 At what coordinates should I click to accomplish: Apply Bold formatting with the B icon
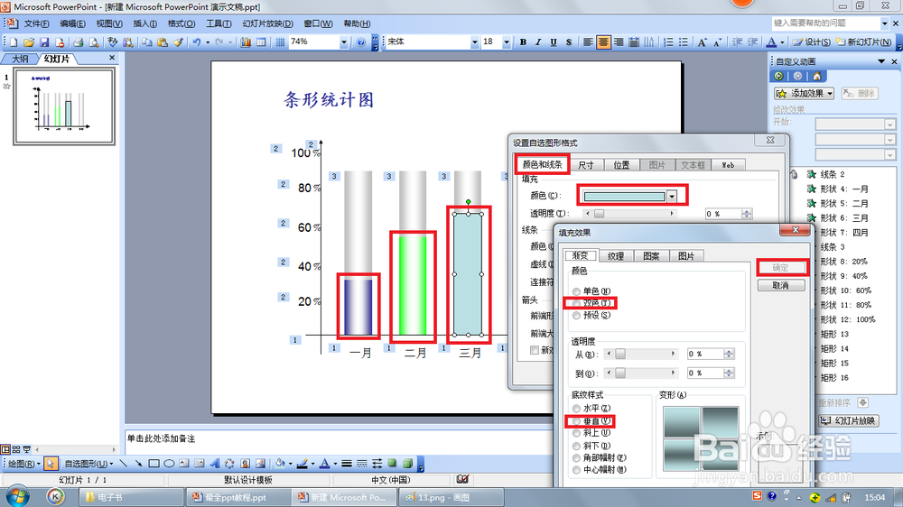(523, 42)
